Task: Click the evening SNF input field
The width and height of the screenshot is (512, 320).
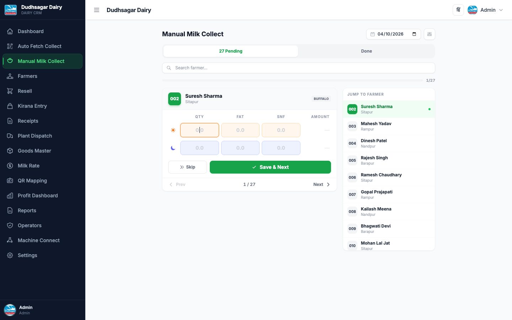Action: 281,148
